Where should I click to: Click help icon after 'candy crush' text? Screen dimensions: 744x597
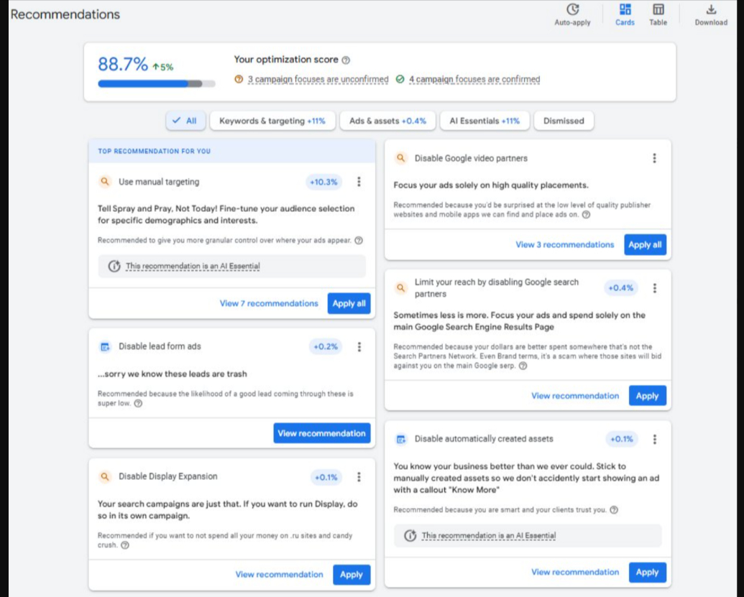pyautogui.click(x=125, y=545)
